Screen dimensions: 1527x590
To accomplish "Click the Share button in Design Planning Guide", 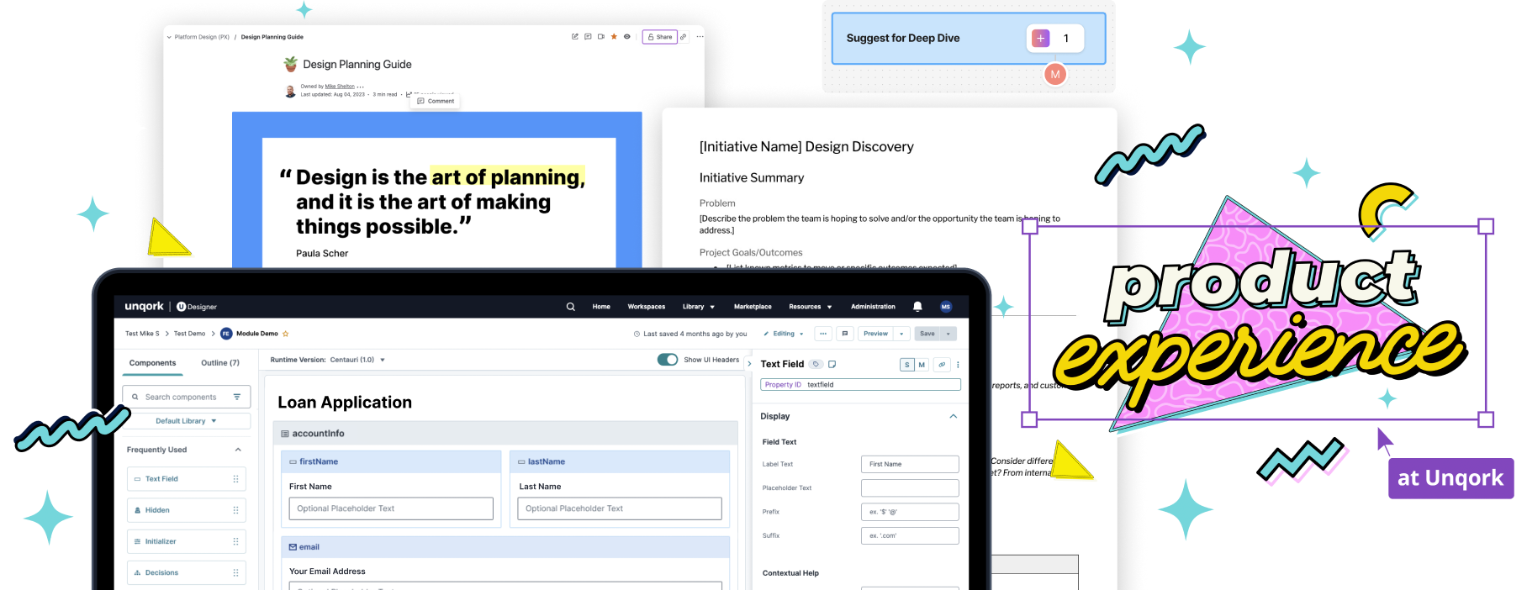I will pos(660,37).
